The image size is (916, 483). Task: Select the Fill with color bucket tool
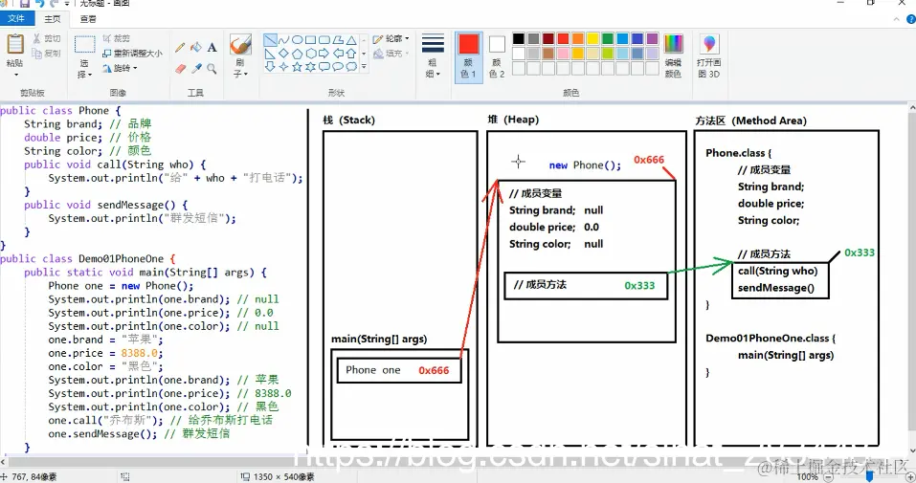196,47
